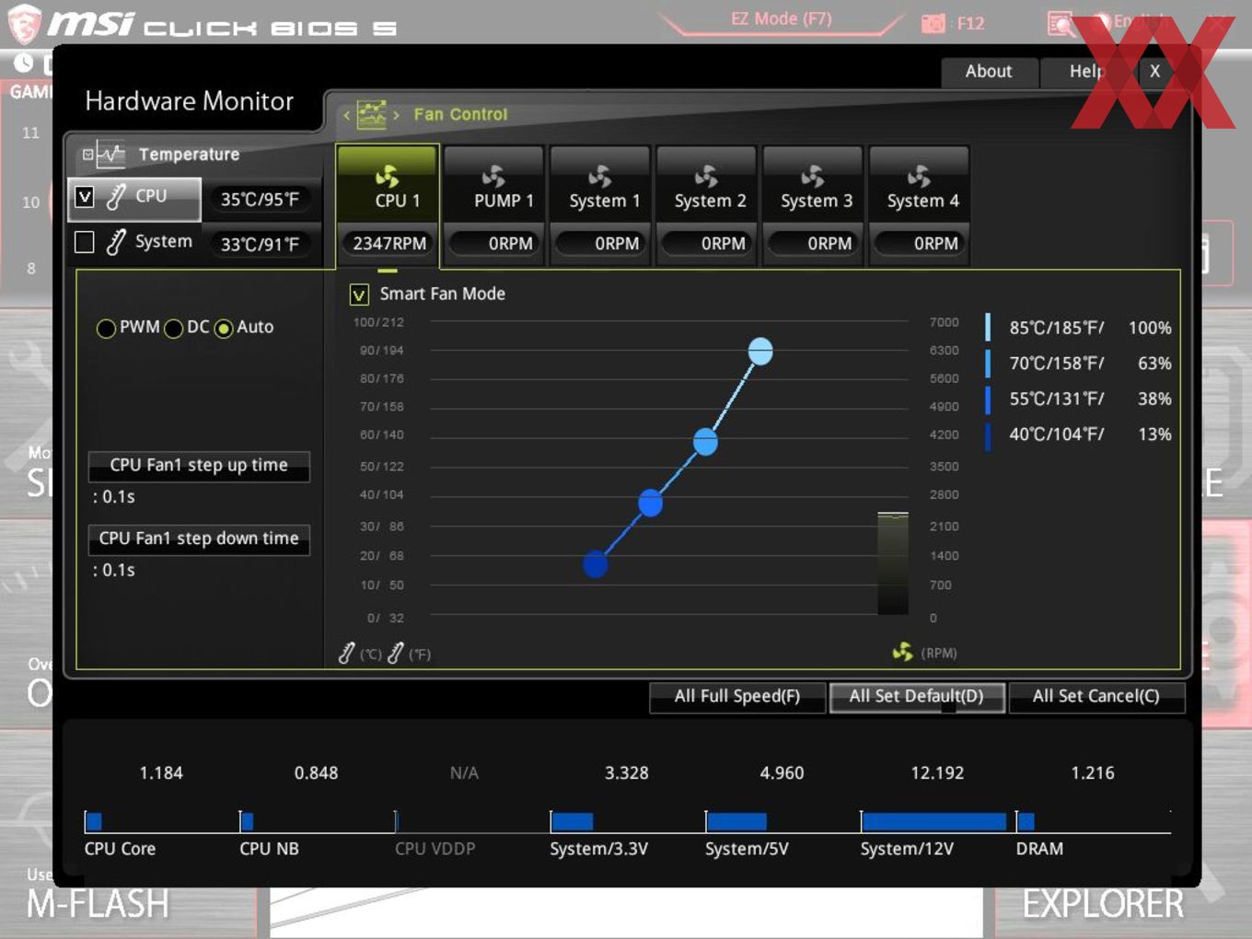Image resolution: width=1252 pixels, height=939 pixels.
Task: Click the System thermometer icon
Action: pos(116,242)
